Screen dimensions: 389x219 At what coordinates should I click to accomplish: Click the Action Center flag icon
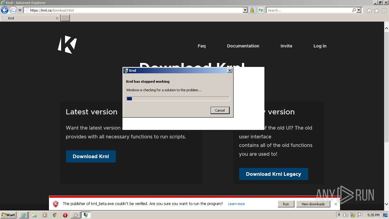(360, 215)
